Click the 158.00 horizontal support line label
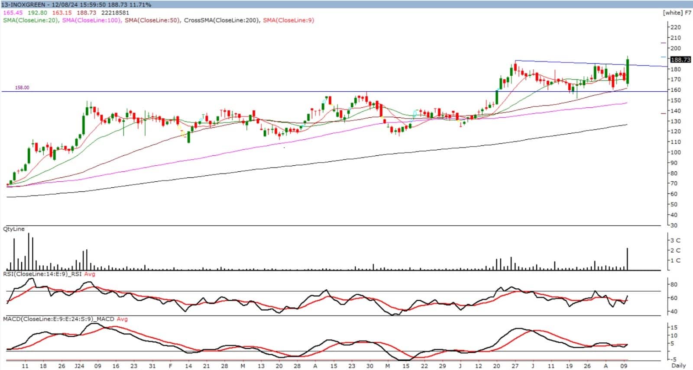The width and height of the screenshot is (693, 370). coord(22,88)
